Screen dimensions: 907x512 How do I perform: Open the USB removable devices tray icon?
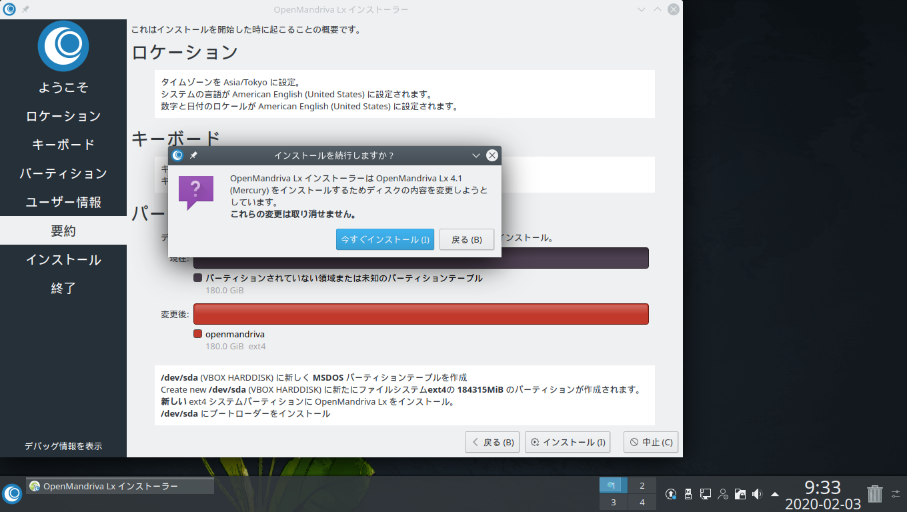tap(688, 494)
